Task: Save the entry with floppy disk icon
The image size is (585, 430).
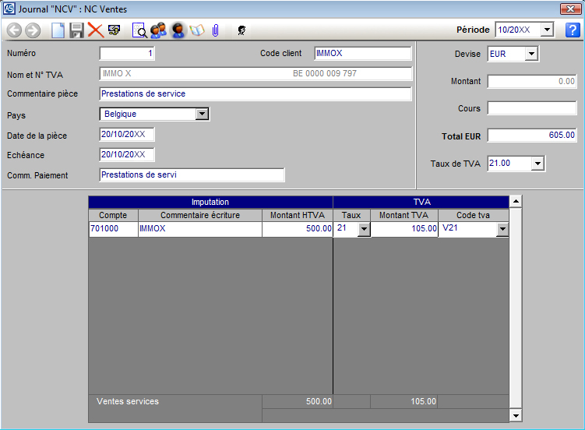Action: tap(76, 30)
